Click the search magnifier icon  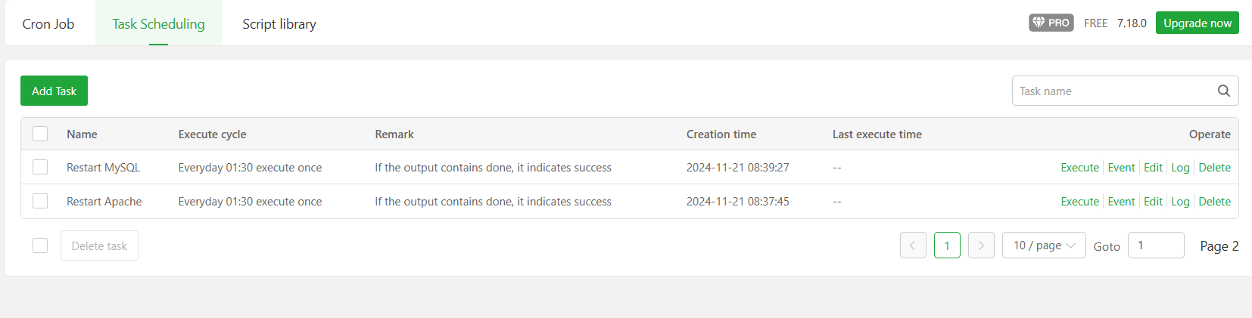[x=1223, y=91]
